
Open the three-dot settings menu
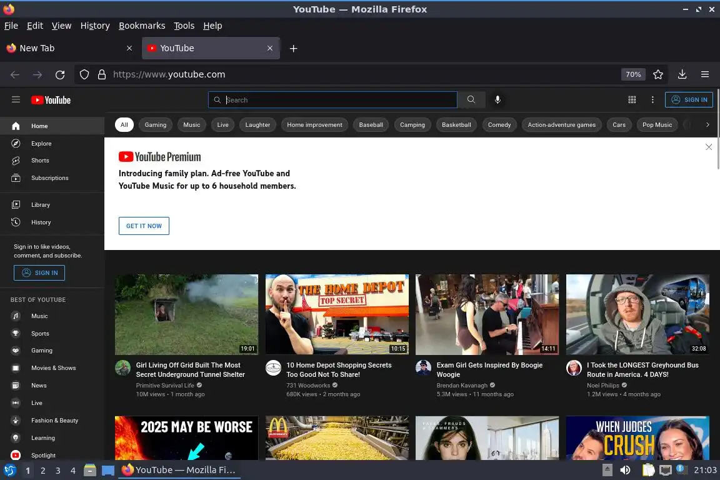[652, 99]
